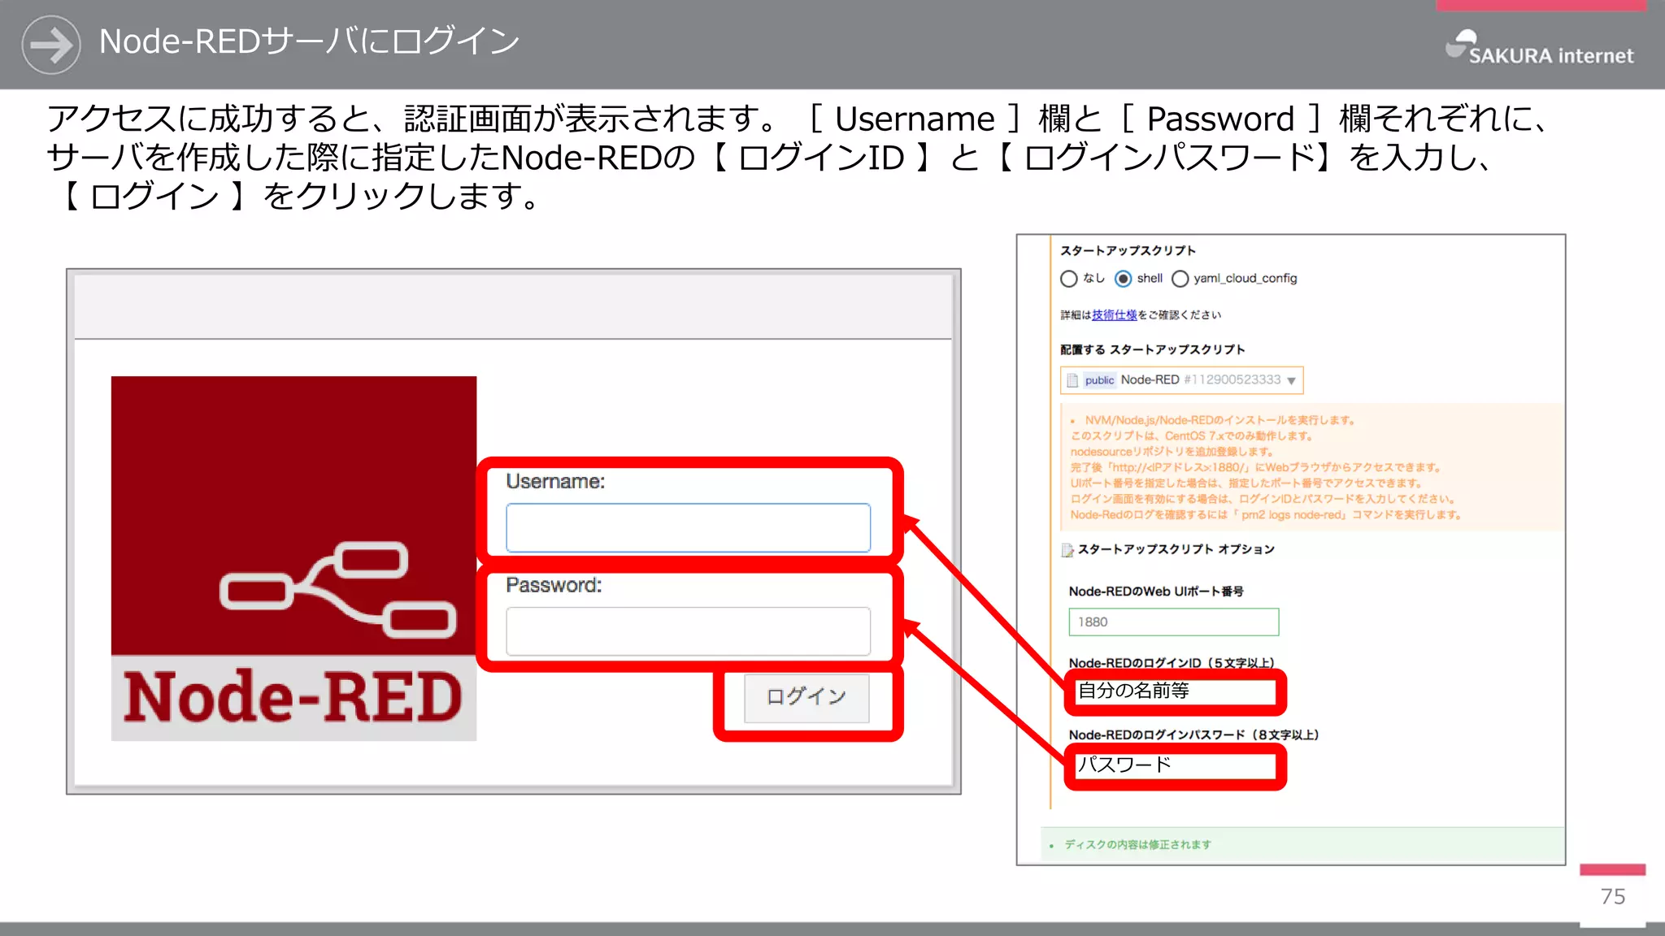
Task: Click the "public" tag in script dropdown
Action: pyautogui.click(x=1099, y=380)
